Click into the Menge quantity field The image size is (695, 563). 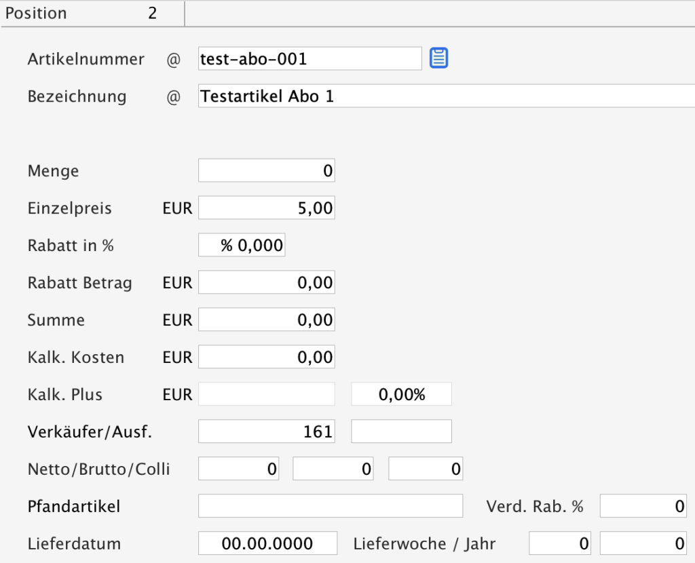[266, 171]
